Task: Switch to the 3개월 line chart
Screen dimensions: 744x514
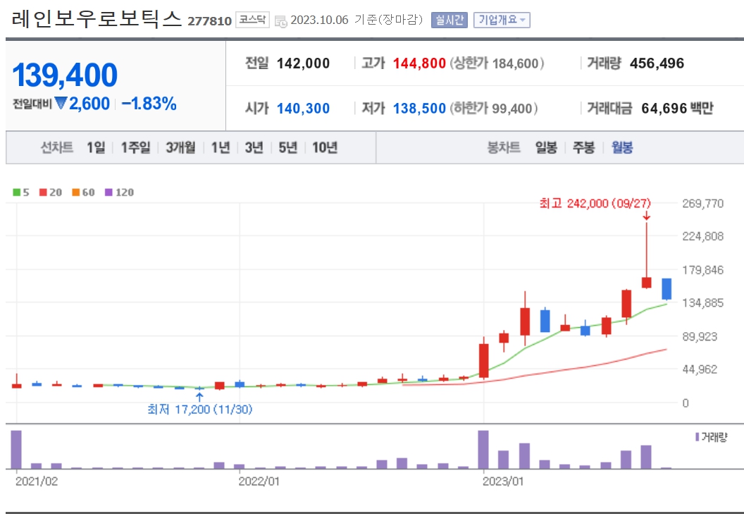Action: tap(180, 147)
